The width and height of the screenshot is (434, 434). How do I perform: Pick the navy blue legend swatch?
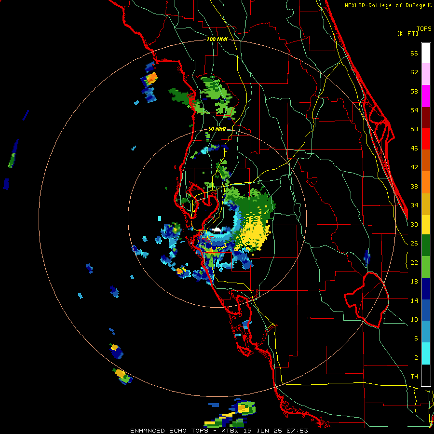coord(426,289)
